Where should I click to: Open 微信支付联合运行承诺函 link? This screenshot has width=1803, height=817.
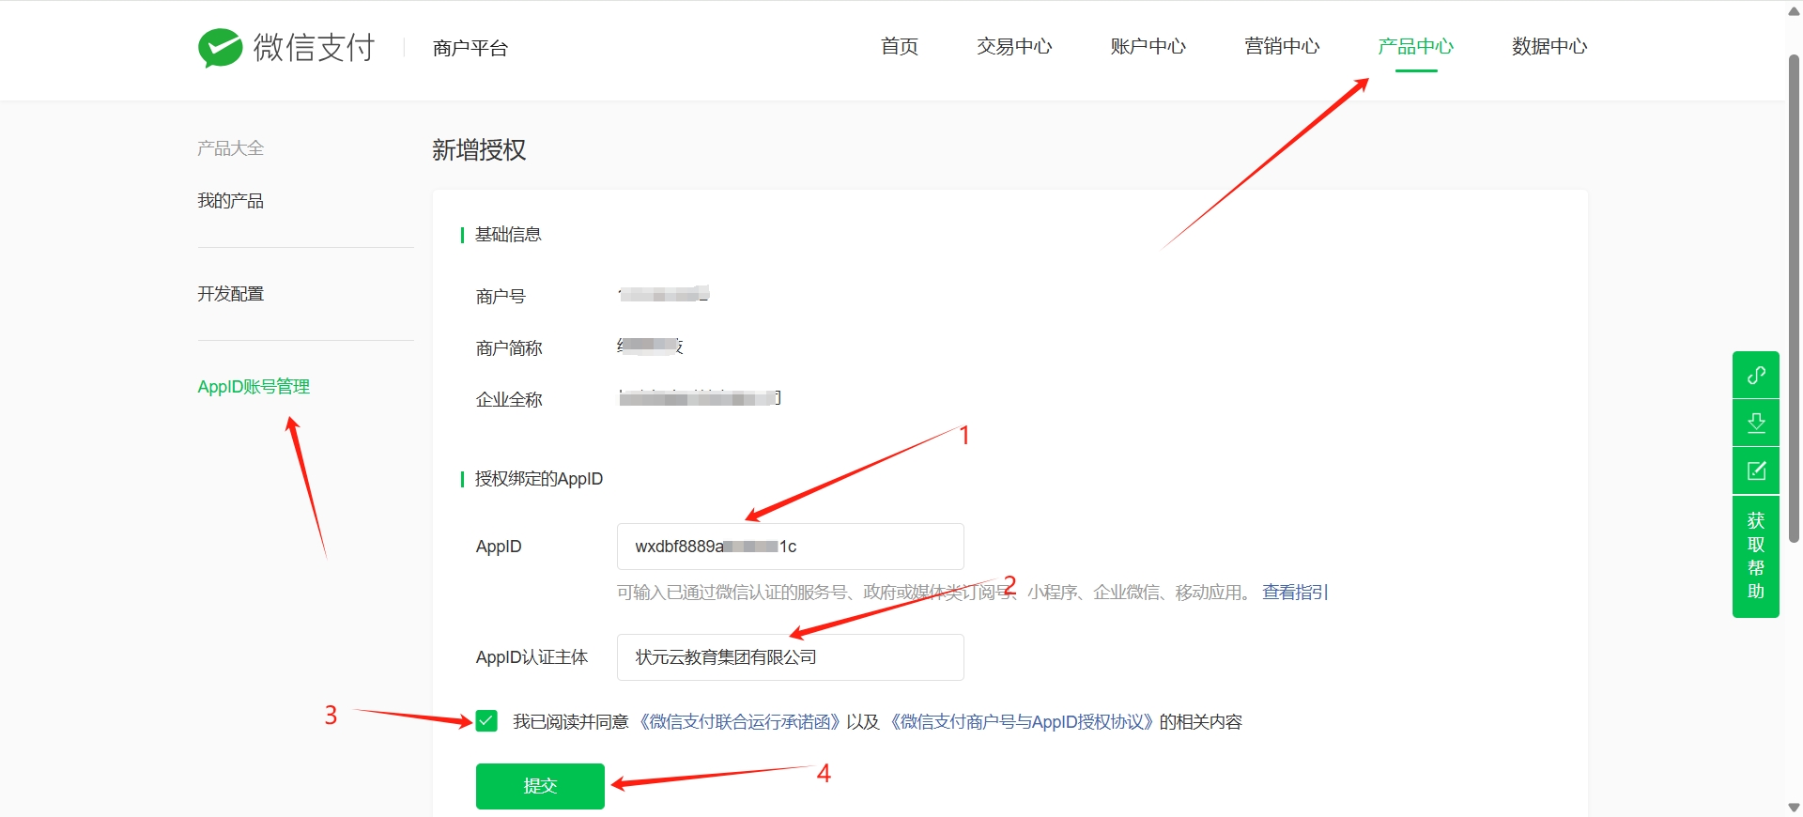tap(739, 722)
